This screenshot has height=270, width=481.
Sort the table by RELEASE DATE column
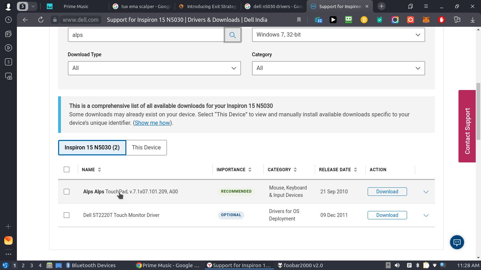338,169
